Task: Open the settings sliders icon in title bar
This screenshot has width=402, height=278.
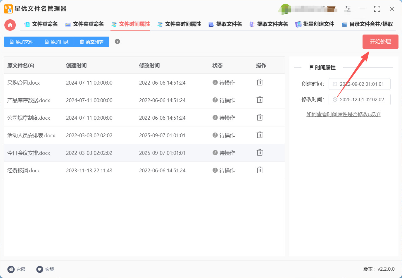Action: point(348,9)
